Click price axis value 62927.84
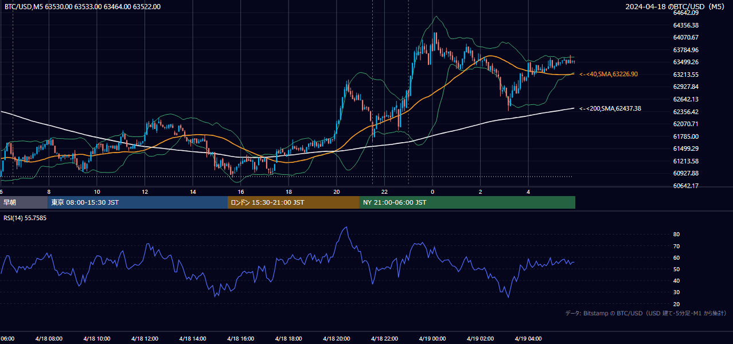Screen dimensions: 733x344 (x=685, y=87)
